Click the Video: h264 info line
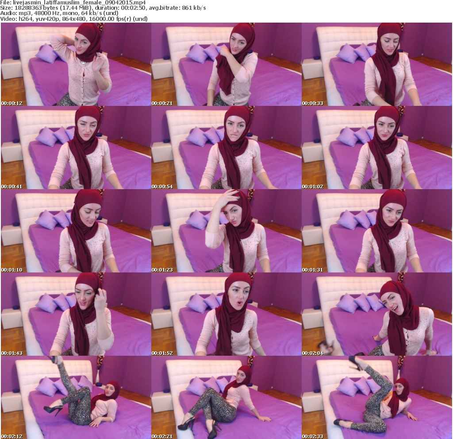 click(x=74, y=19)
